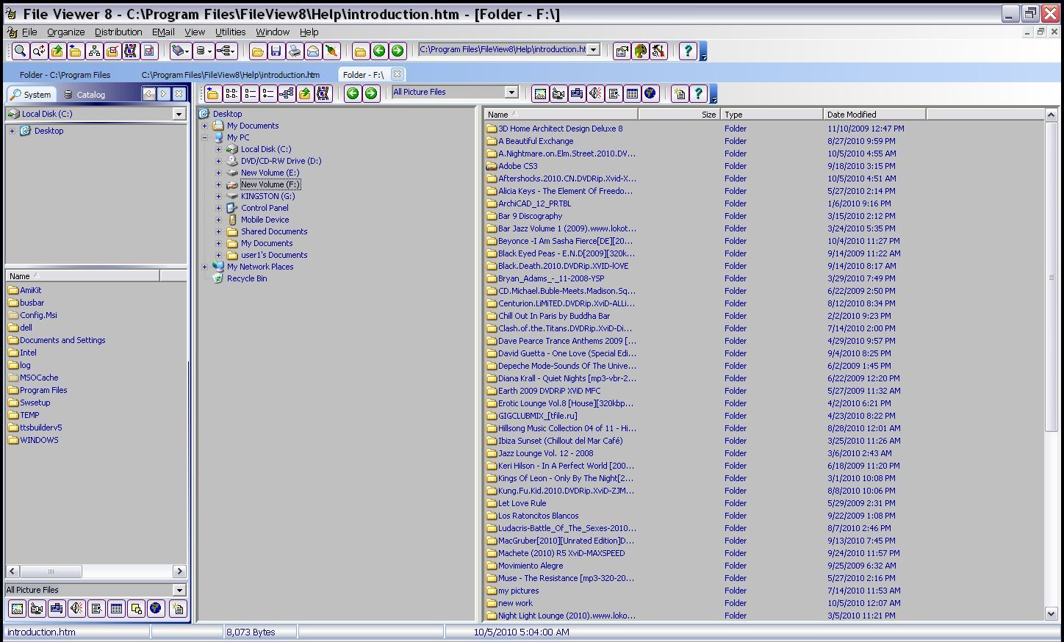This screenshot has height=642, width=1064.
Task: Open the Distribution menu
Action: click(x=118, y=32)
